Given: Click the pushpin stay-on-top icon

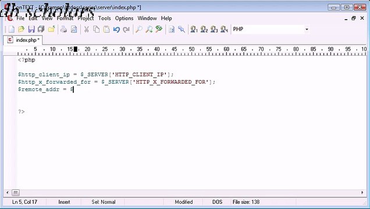Looking at the screenshot, I should click(x=182, y=29).
